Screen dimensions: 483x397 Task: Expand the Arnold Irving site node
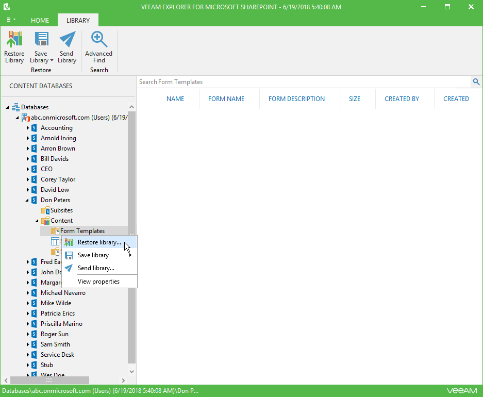(x=27, y=138)
